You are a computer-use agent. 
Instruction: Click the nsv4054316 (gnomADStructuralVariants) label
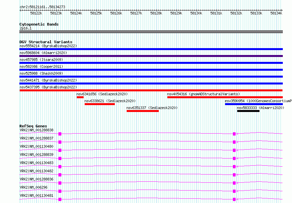click(x=203, y=94)
